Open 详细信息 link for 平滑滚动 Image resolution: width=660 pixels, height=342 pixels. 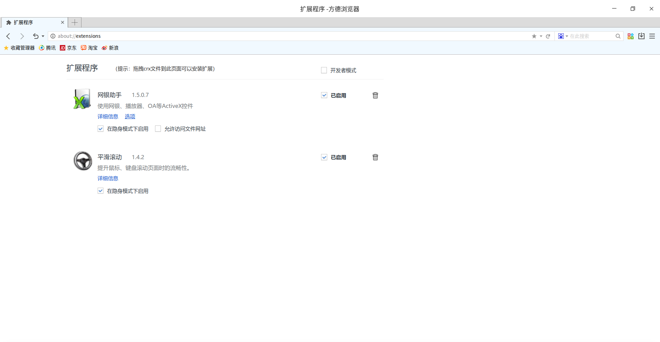pyautogui.click(x=108, y=178)
